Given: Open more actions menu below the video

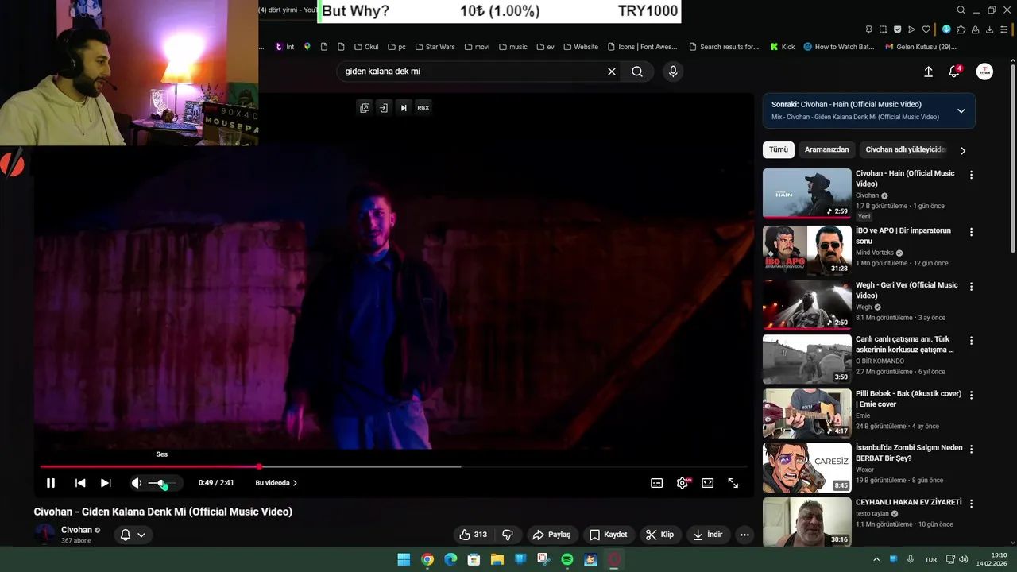Looking at the screenshot, I should [x=744, y=535].
